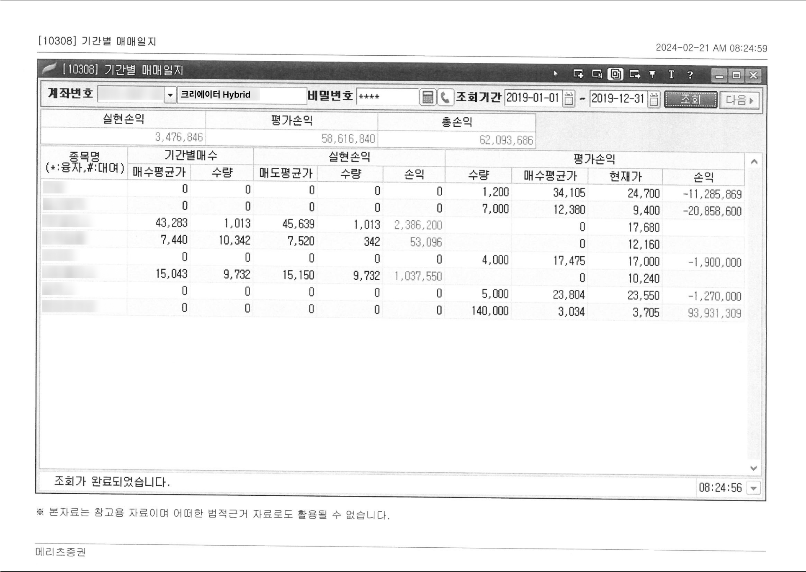Open help question mark icon
This screenshot has height=572, width=806.
(690, 75)
